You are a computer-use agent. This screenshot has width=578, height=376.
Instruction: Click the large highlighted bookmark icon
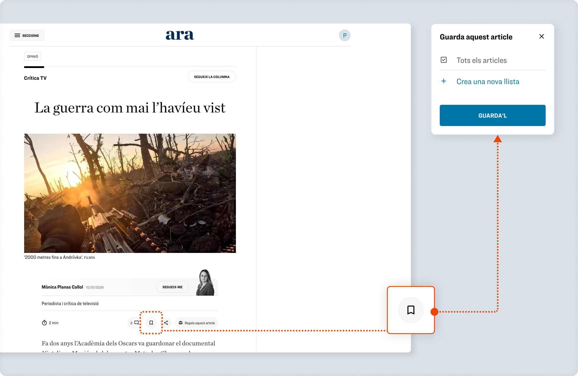411,310
